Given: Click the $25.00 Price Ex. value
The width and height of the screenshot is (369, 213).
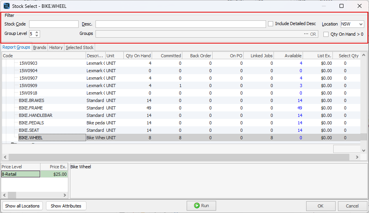Looking at the screenshot, I should point(60,174).
